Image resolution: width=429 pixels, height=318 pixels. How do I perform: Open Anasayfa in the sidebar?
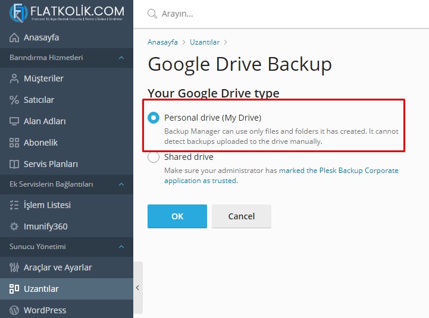pyautogui.click(x=67, y=37)
